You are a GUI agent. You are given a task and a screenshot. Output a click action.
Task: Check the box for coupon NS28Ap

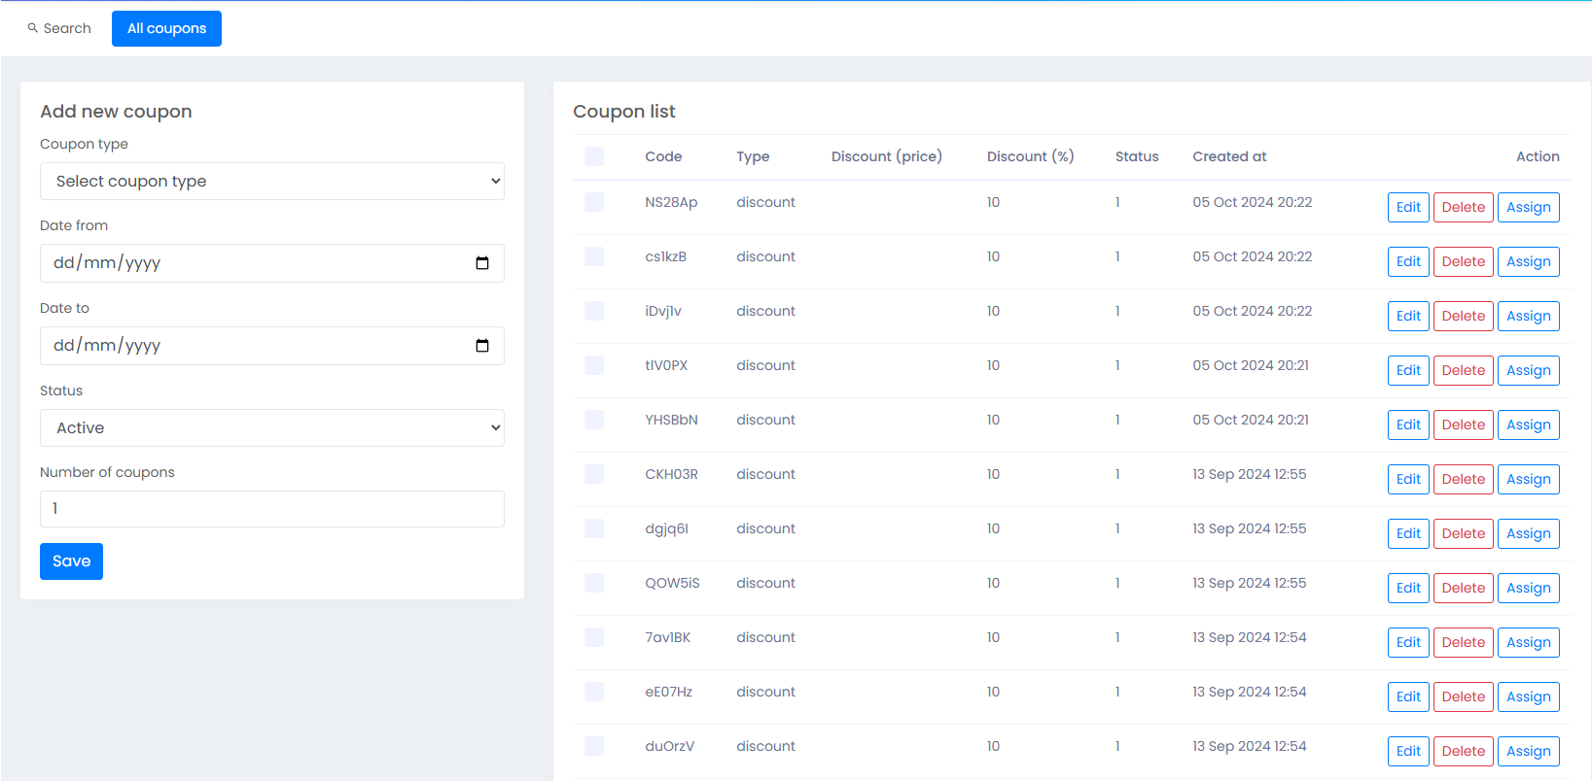[x=594, y=202]
